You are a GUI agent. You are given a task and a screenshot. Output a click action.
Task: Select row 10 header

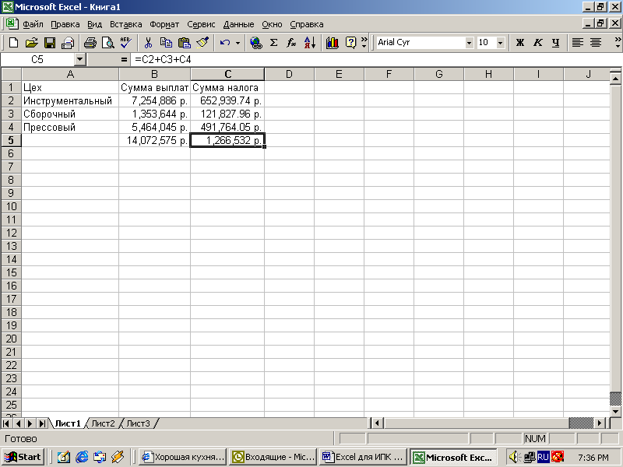[11, 206]
